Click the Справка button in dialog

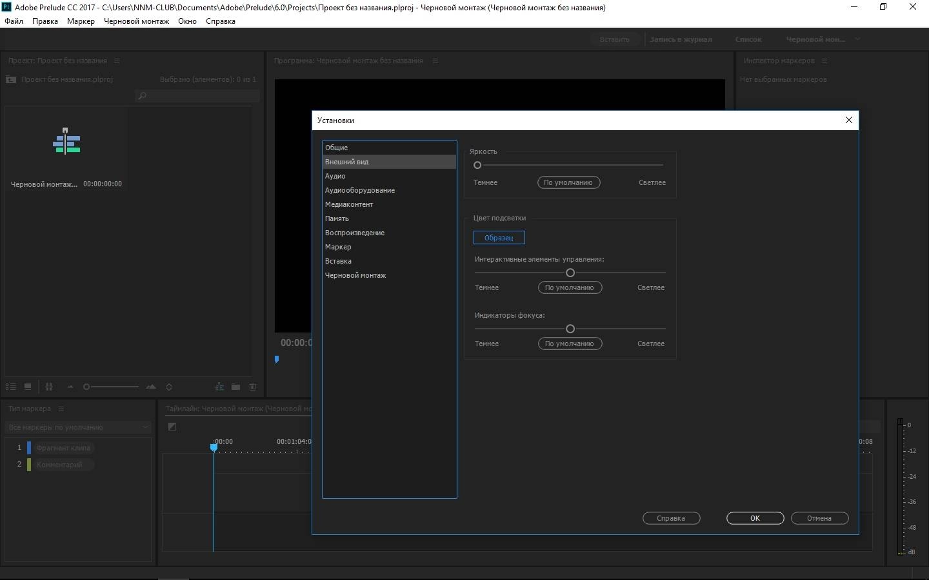tap(672, 518)
